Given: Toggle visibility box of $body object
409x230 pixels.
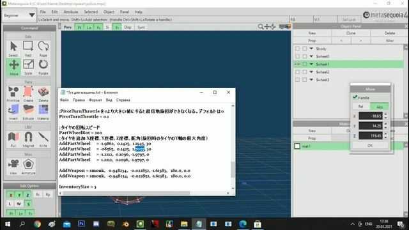Looking at the screenshot, I should coord(297,49).
